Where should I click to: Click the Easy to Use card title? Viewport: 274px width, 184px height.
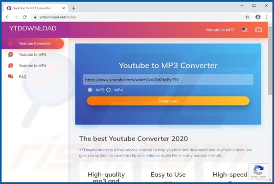(168, 174)
